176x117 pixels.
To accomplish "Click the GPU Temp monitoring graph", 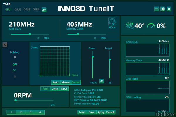I will coord(148,87).
